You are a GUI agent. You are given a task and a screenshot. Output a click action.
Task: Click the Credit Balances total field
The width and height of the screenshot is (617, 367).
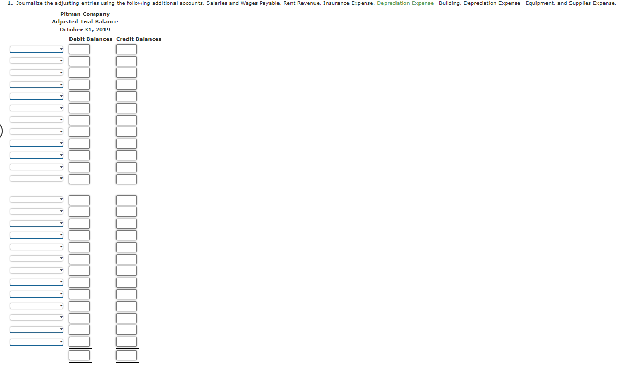126,355
